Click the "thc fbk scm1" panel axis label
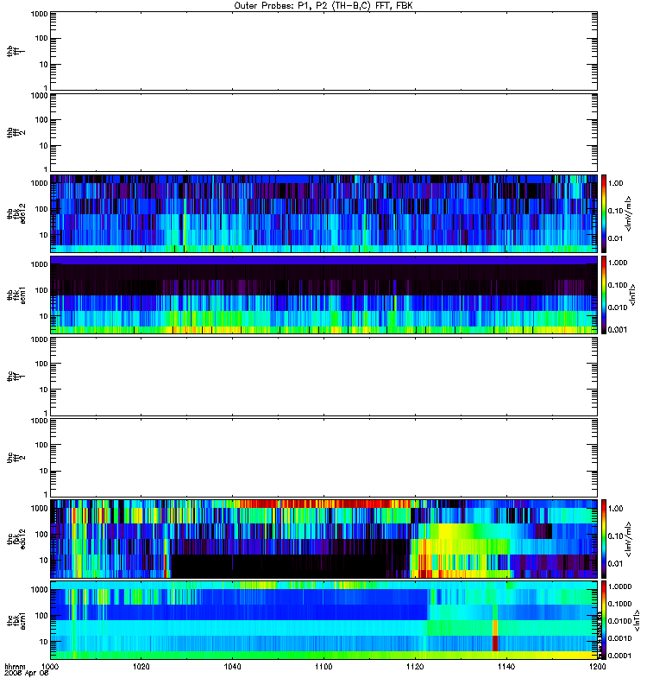This screenshot has width=647, height=691. click(x=16, y=620)
